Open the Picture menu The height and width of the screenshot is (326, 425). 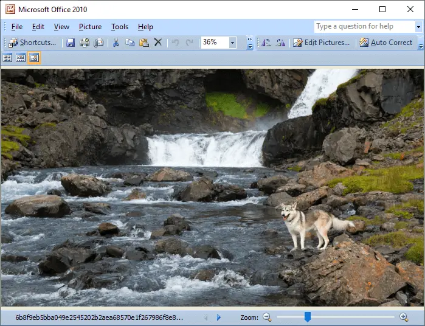(x=90, y=27)
